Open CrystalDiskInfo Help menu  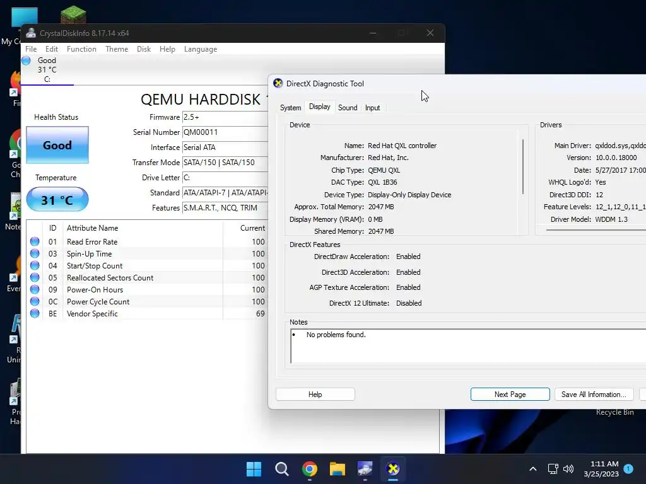[167, 49]
